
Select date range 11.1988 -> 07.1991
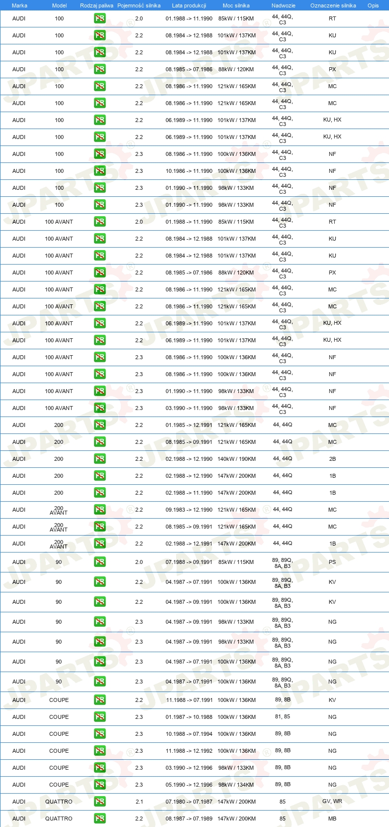(189, 700)
